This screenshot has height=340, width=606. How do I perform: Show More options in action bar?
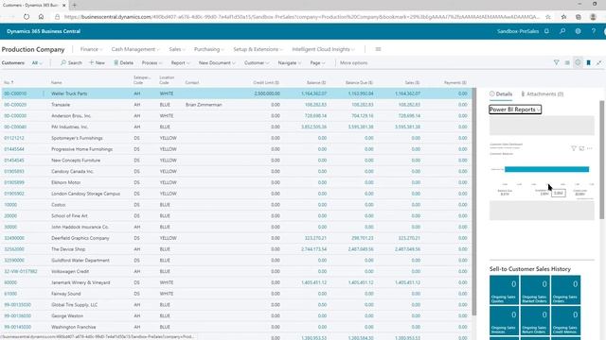(353, 63)
